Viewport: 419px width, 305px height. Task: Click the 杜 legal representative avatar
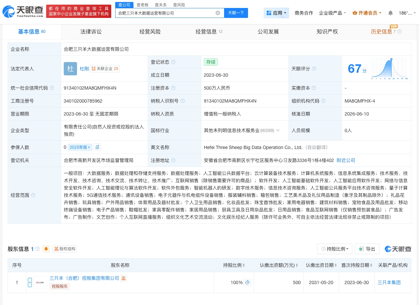coord(70,69)
